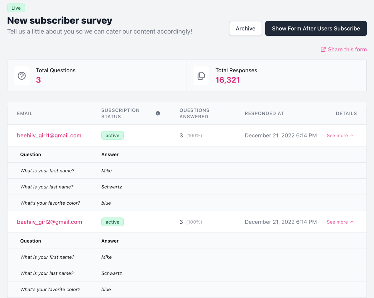Click the active badge for beehiiv_girl1

click(x=113, y=135)
